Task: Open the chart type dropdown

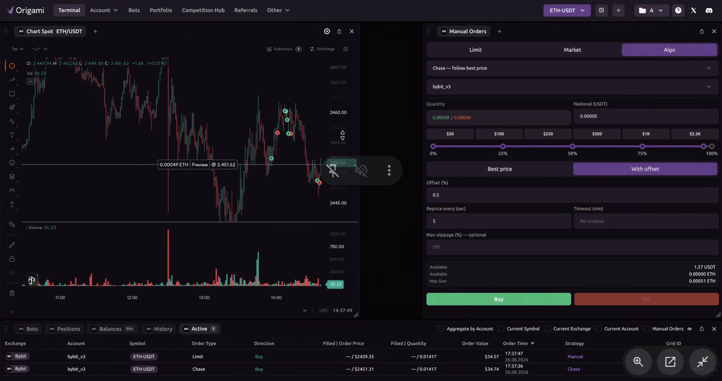Action: pyautogui.click(x=40, y=49)
